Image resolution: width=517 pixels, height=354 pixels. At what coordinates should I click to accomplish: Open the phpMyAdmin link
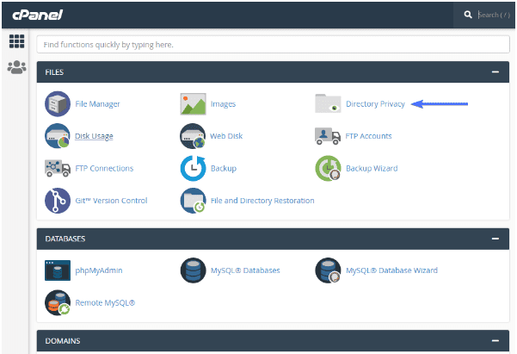click(x=99, y=270)
